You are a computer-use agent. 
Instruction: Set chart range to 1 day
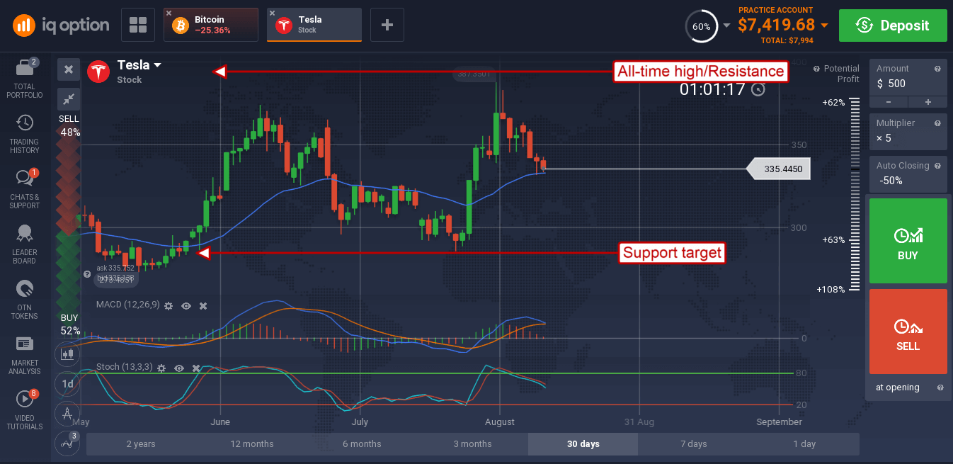[804, 444]
